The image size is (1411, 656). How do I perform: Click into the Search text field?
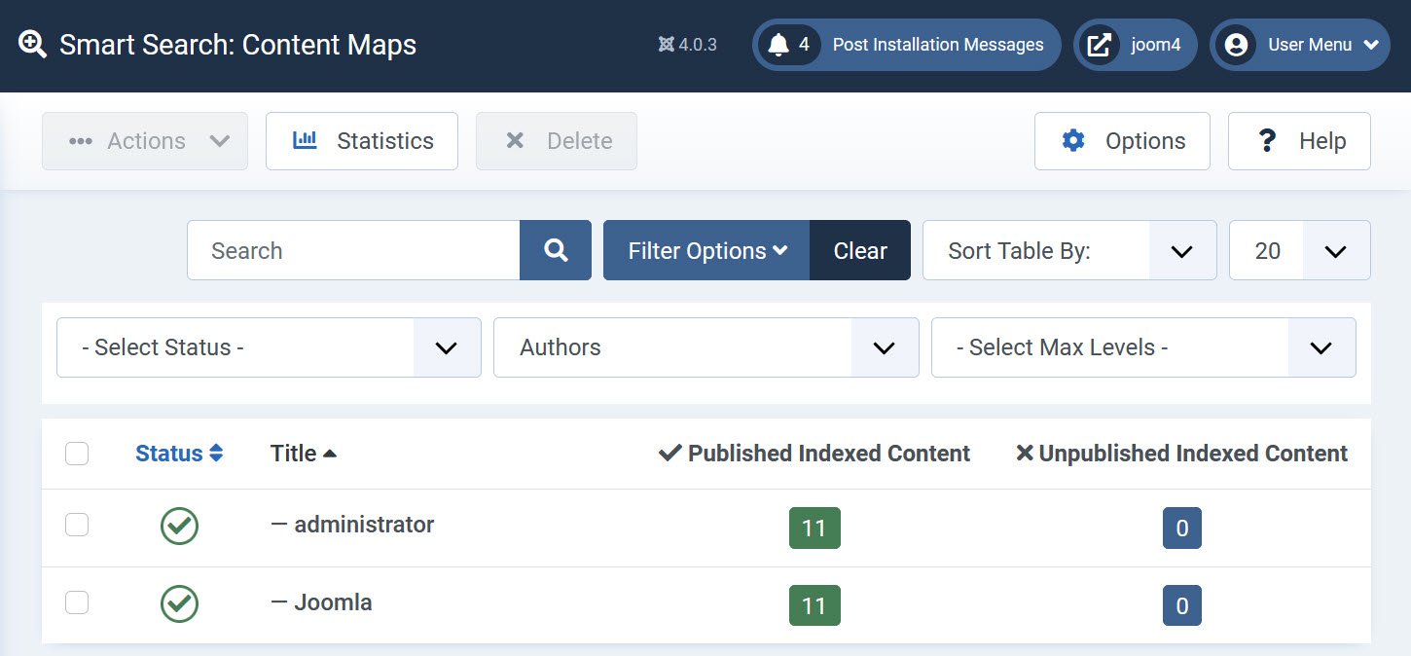tap(354, 250)
